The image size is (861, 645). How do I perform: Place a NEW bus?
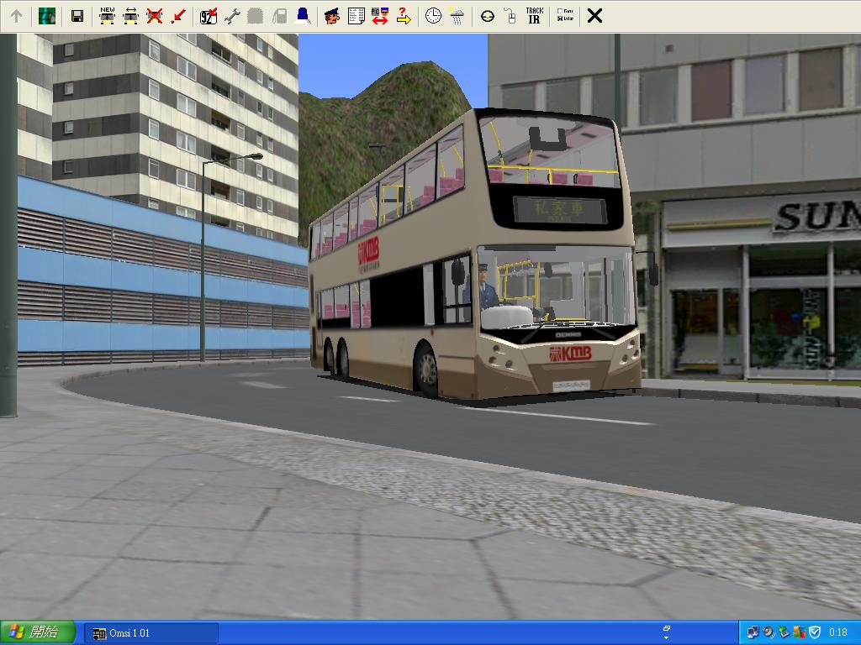(107, 16)
